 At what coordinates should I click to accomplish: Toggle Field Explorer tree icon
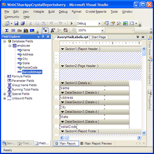(45, 31)
